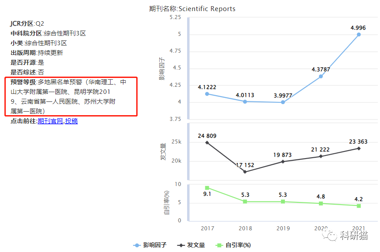The height and width of the screenshot is (252, 380).
Task: Open the 期刊官网 link
Action: coord(50,121)
